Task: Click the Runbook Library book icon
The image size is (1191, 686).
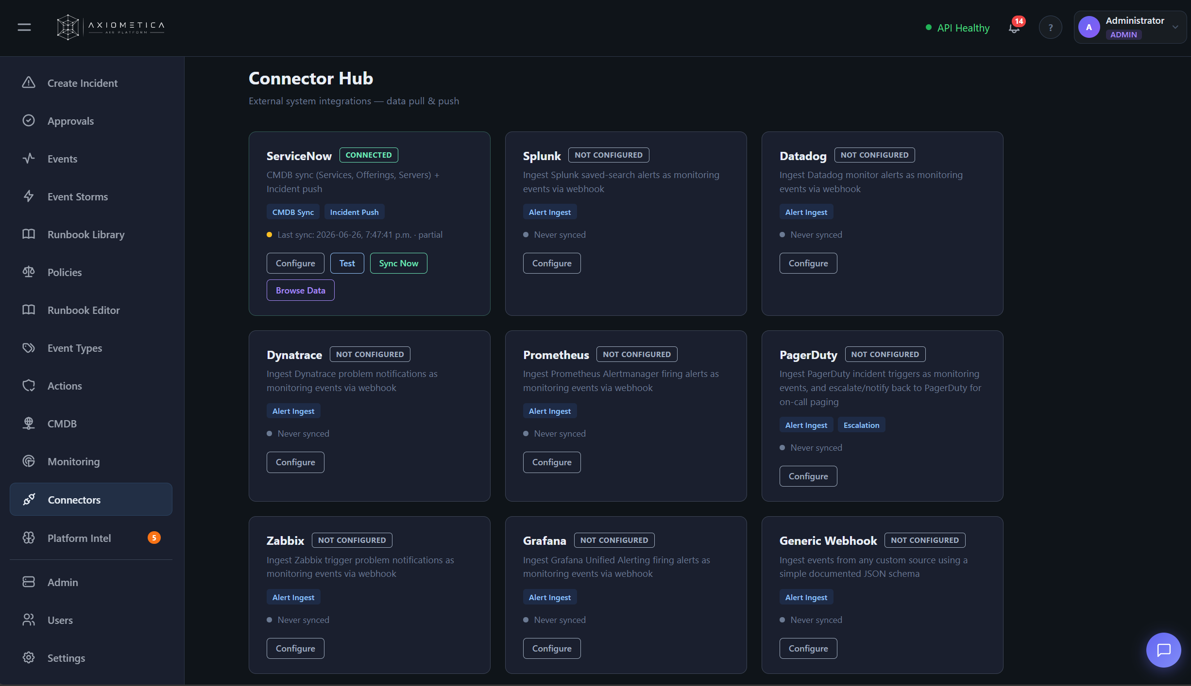Action: (x=29, y=234)
